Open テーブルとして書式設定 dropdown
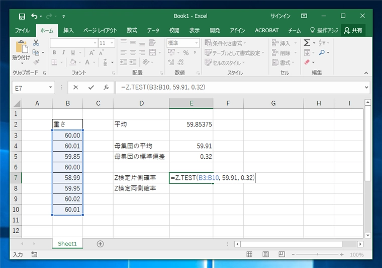This screenshot has height=268, width=382. 234,53
